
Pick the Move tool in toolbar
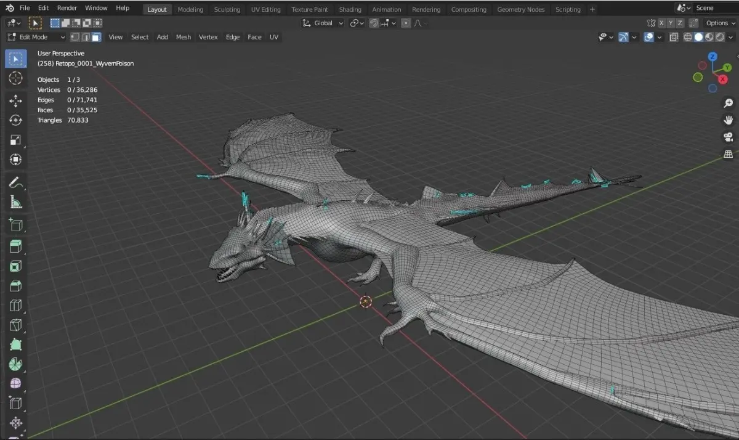click(x=16, y=101)
